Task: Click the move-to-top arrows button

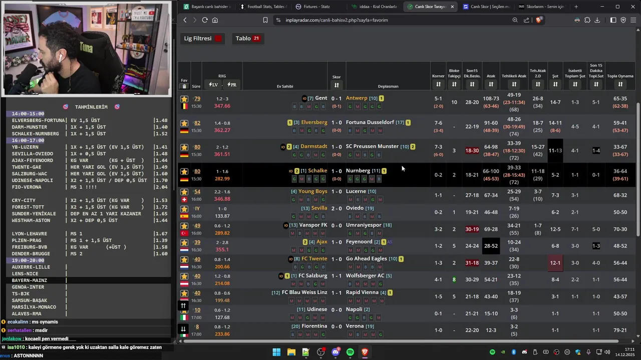Action: point(183,305)
